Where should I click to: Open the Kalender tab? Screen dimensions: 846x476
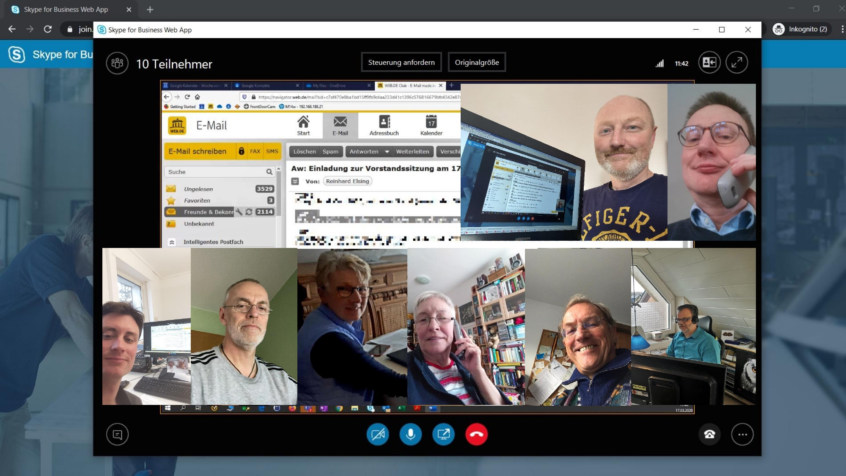click(431, 126)
